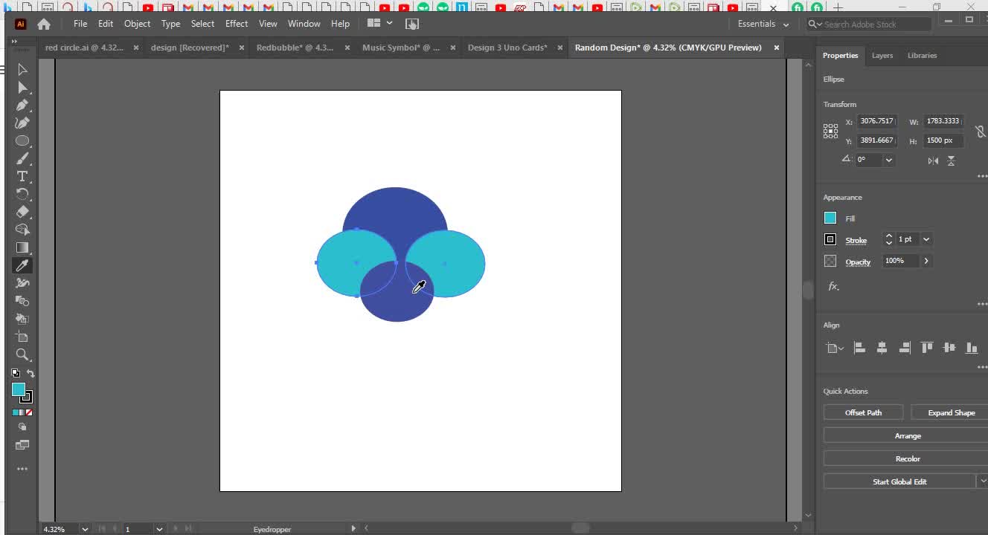This screenshot has width=988, height=535.
Task: Align objects to horizontal center
Action: [882, 347]
